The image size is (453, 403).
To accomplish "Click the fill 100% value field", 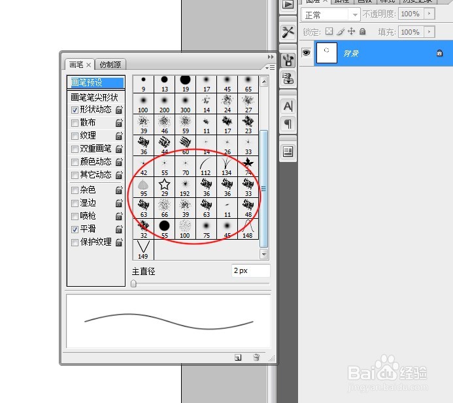I will point(411,32).
